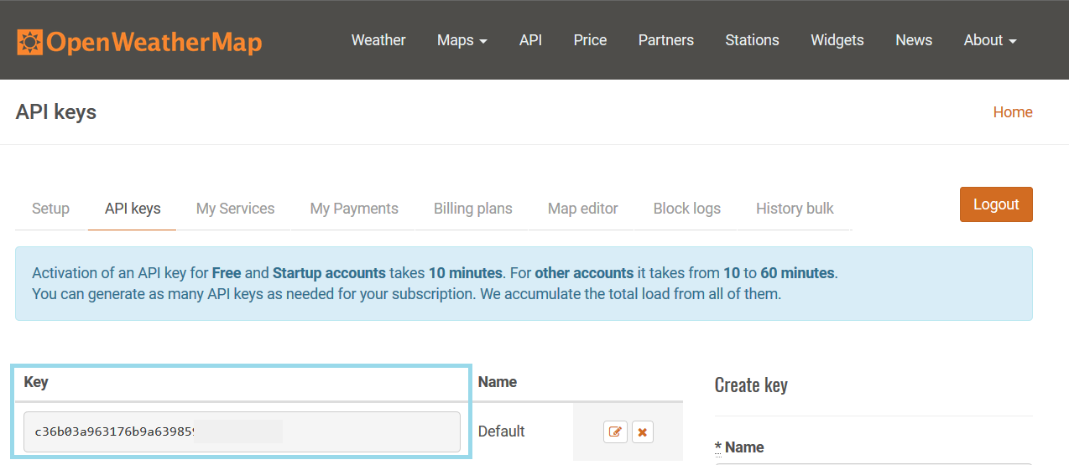Expand the About dropdown menu

click(x=990, y=40)
